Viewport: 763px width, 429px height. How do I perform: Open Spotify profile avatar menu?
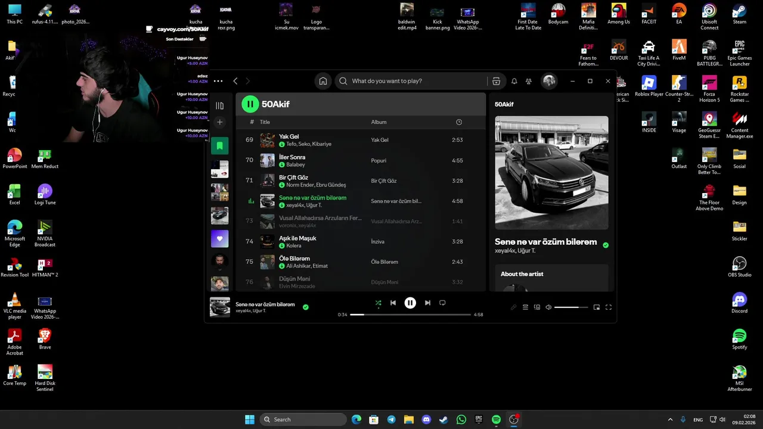549,81
